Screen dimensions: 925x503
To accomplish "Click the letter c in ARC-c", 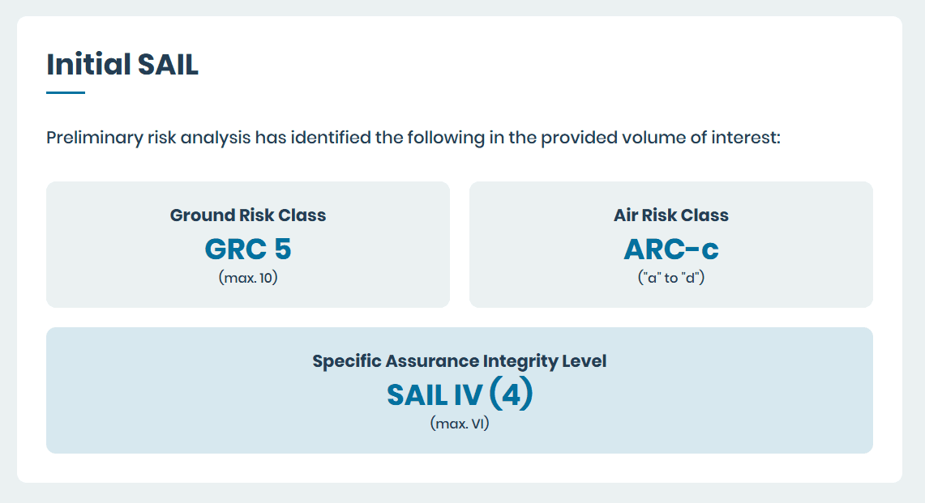I will point(709,251).
